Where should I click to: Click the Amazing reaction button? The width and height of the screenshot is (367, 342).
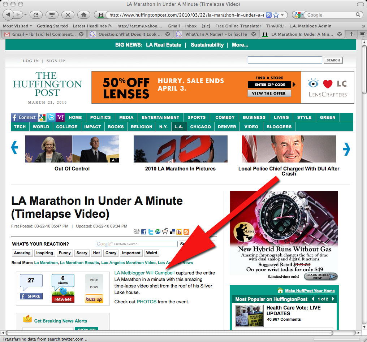(x=22, y=253)
